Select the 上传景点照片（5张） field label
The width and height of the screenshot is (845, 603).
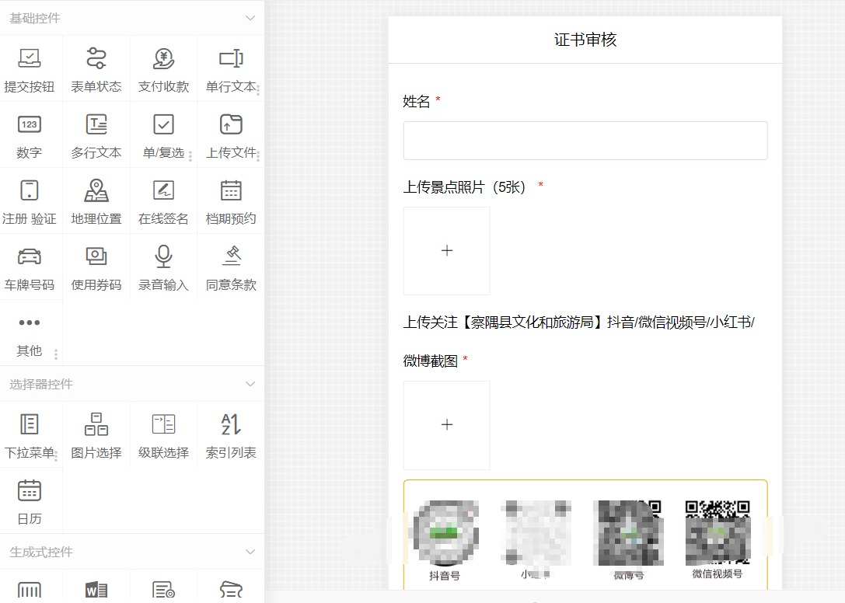click(x=465, y=187)
